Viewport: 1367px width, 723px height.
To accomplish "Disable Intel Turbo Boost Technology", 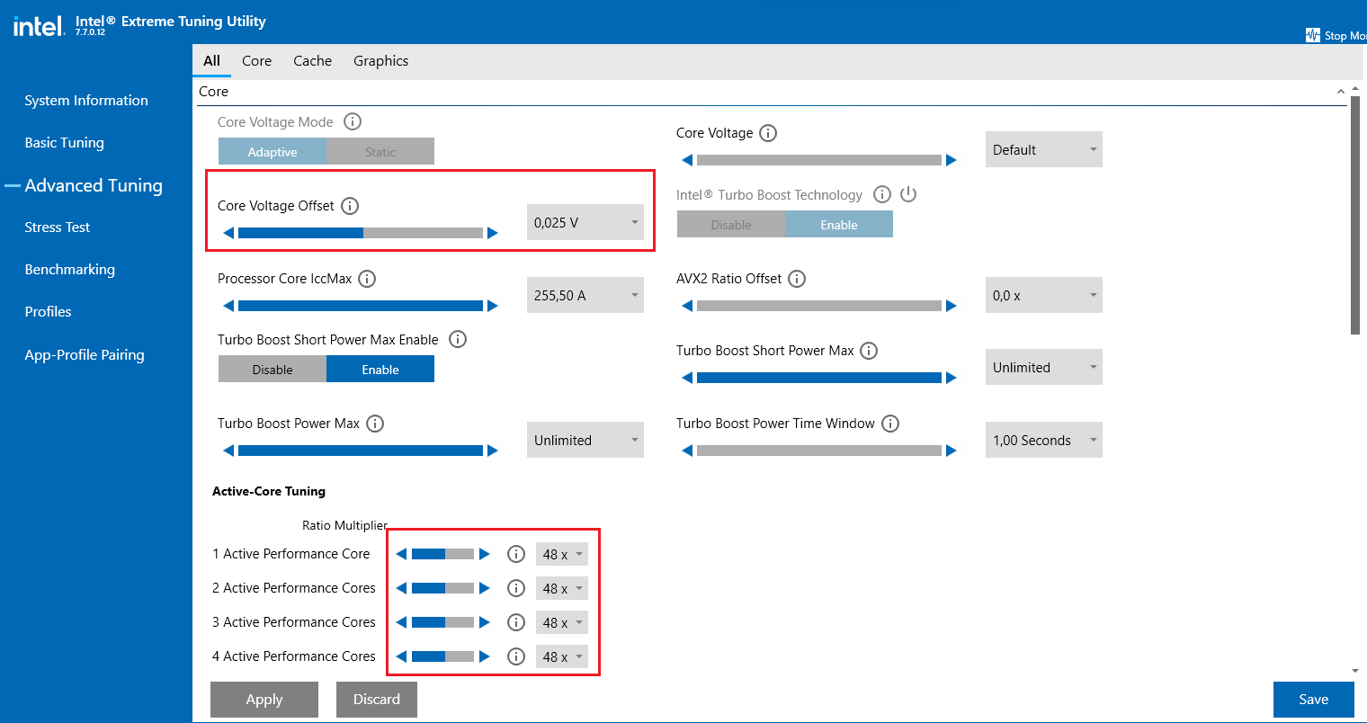I will point(731,225).
